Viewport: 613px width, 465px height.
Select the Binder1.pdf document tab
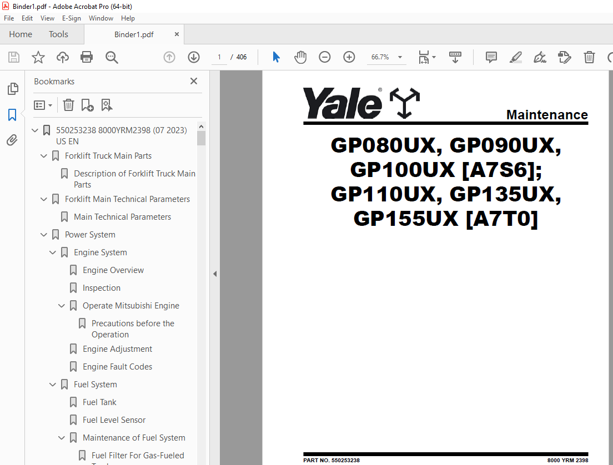click(x=134, y=34)
